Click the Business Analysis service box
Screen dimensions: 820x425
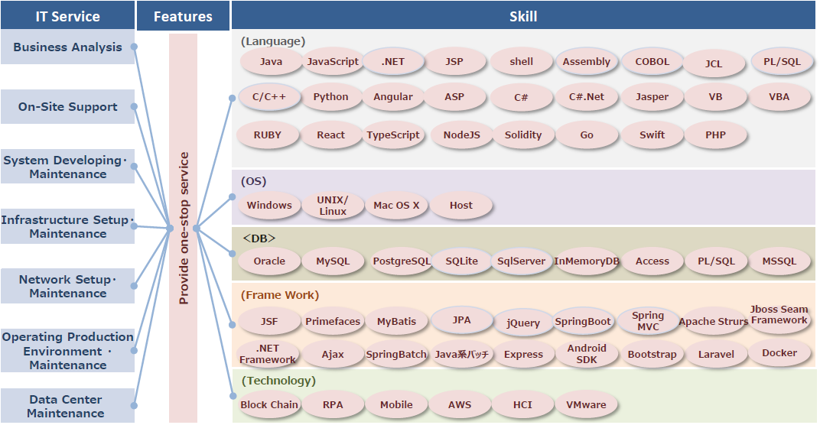(x=67, y=47)
